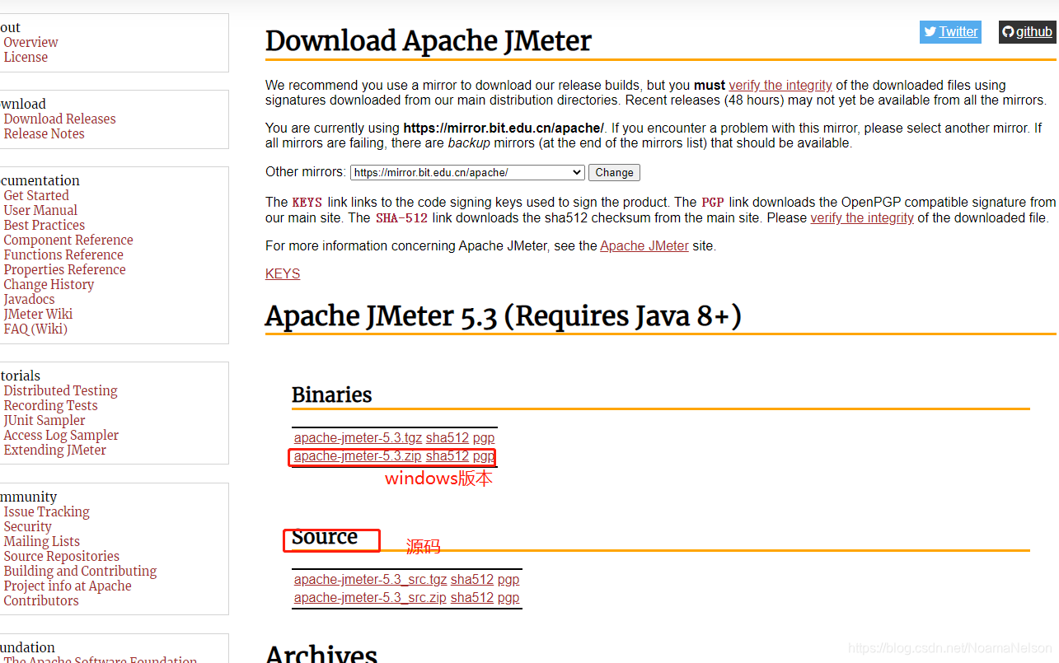Open Functions Reference in sidebar
Image resolution: width=1059 pixels, height=663 pixels.
click(63, 254)
